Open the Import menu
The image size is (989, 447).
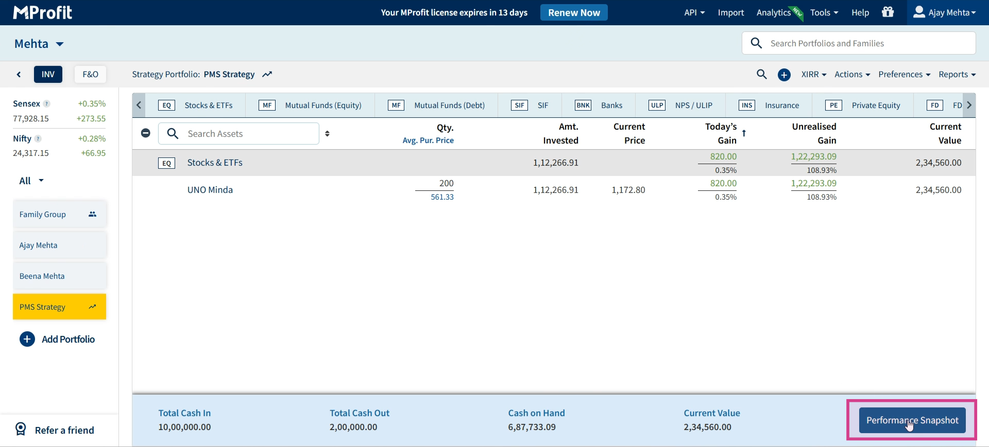coord(731,12)
